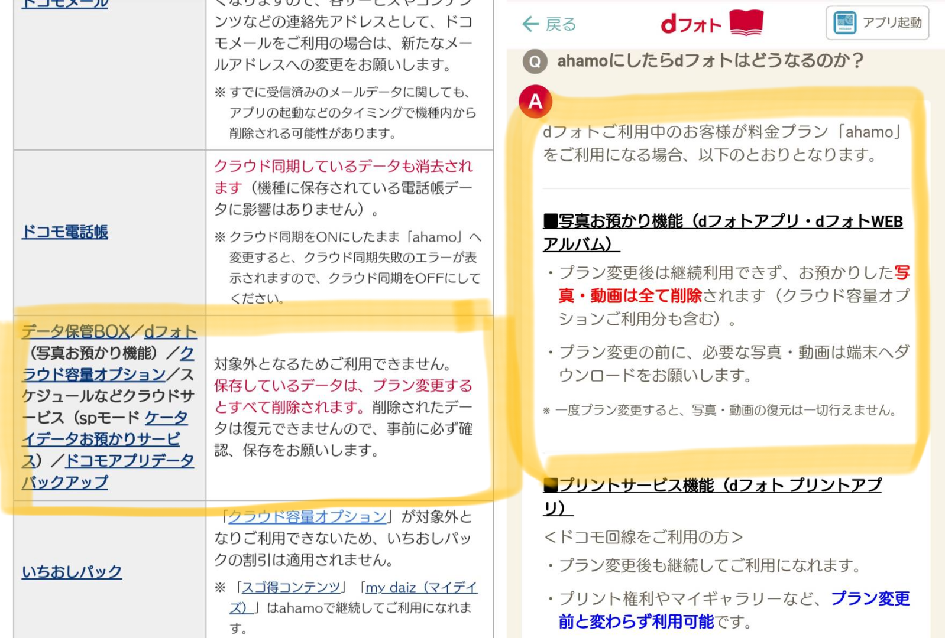Open the my daiz (マイデイズ) link

(x=355, y=597)
